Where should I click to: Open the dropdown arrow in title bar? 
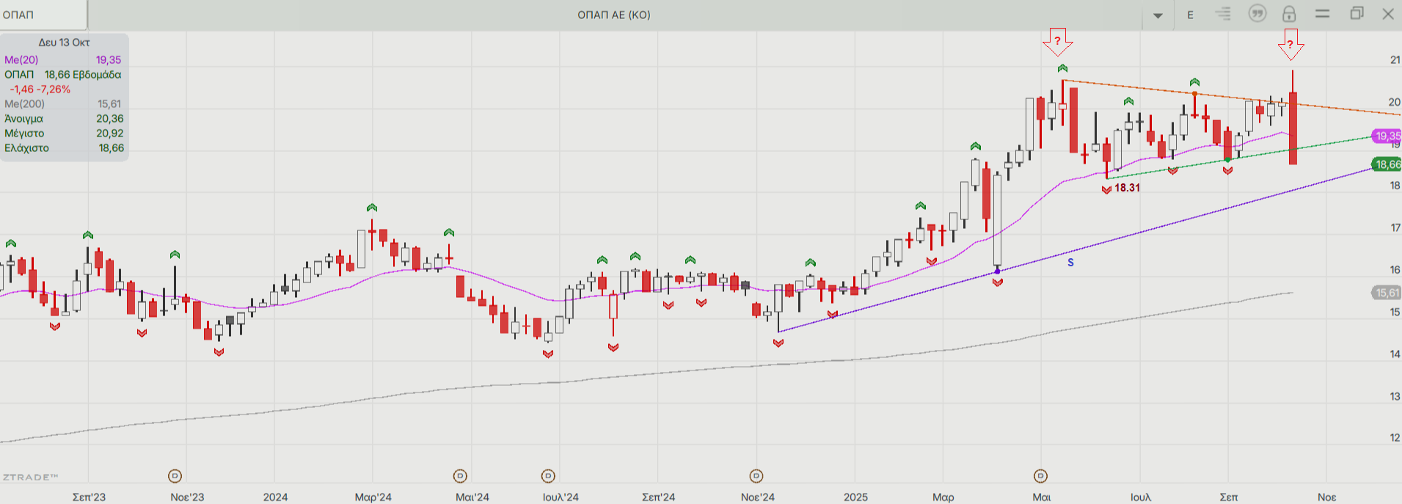coord(1158,15)
